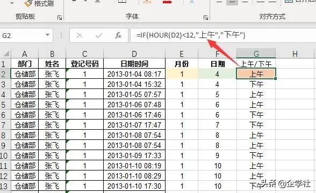Select column B header
The width and height of the screenshot is (316, 193).
(x=52, y=54)
